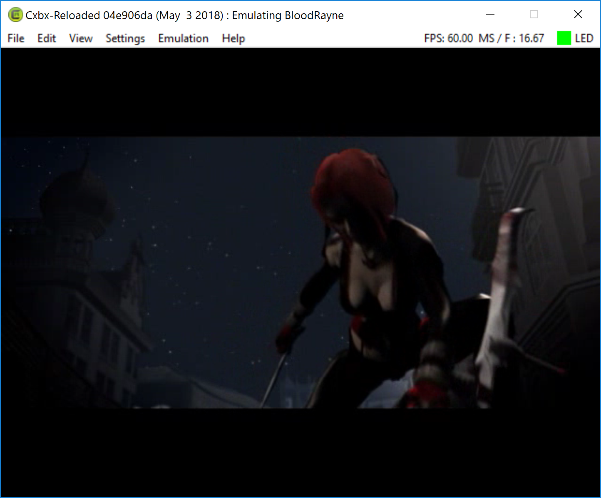Minimize the Cxbx-Reloaded window
Image resolution: width=601 pixels, height=498 pixels.
490,15
